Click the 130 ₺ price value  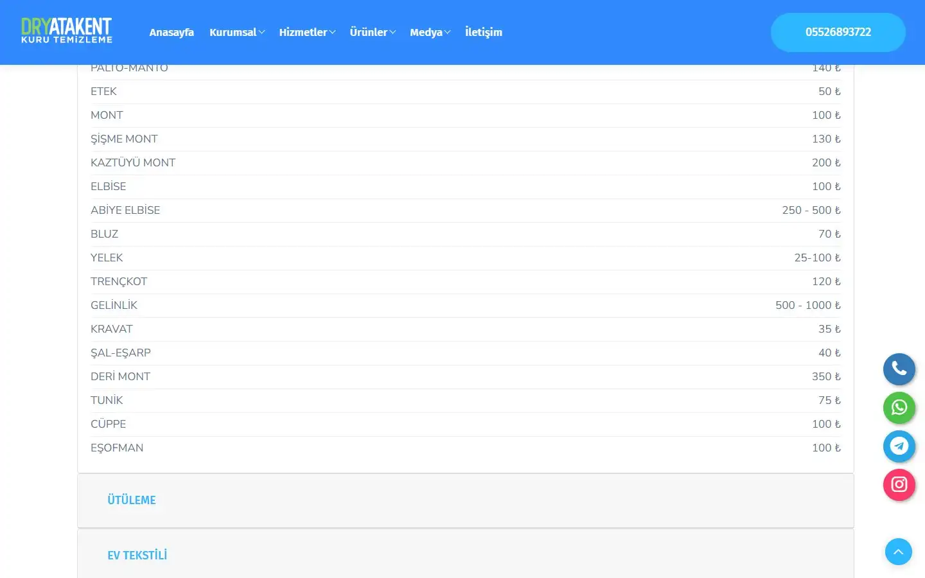(826, 139)
